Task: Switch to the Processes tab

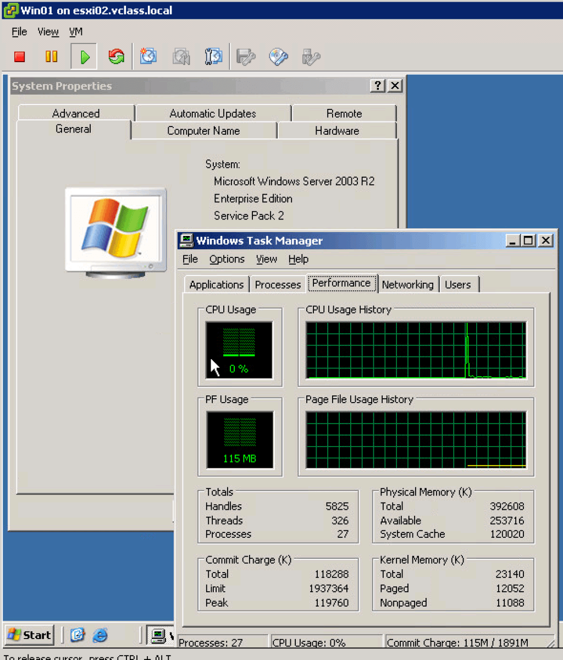Action: [278, 284]
